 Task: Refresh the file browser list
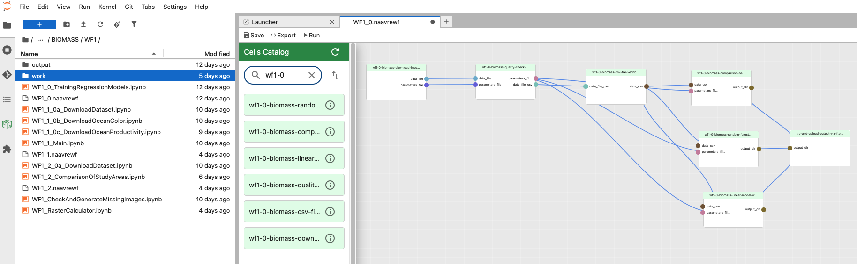point(100,24)
